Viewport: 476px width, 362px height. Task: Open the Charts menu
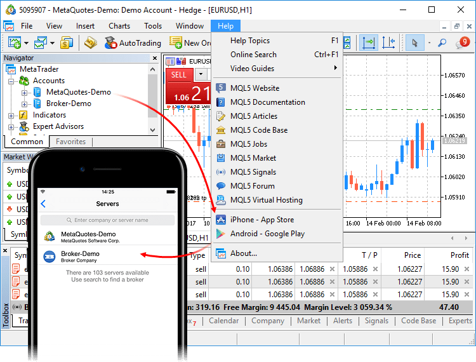[x=119, y=26]
